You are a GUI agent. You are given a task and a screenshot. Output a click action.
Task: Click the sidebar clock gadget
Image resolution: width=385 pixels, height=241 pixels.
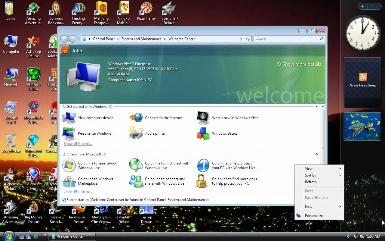pyautogui.click(x=362, y=34)
